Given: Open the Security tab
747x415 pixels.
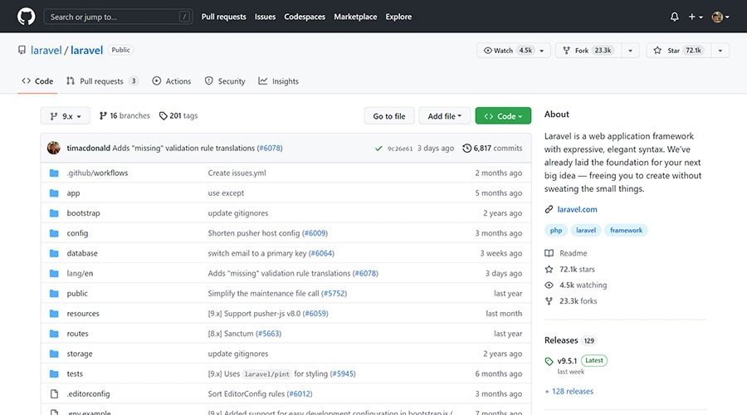Looking at the screenshot, I should coord(225,81).
